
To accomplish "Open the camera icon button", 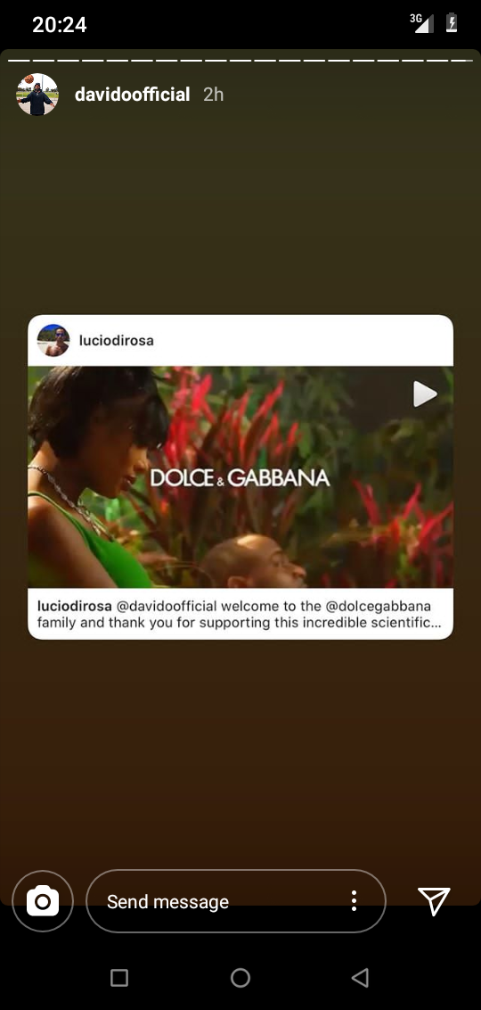I will point(43,901).
